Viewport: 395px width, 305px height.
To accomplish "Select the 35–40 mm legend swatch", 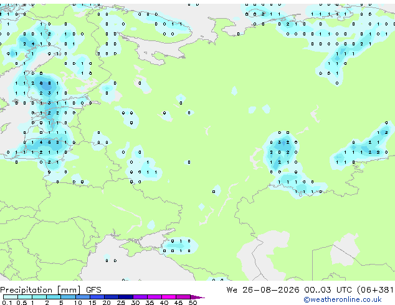I will point(155,297).
